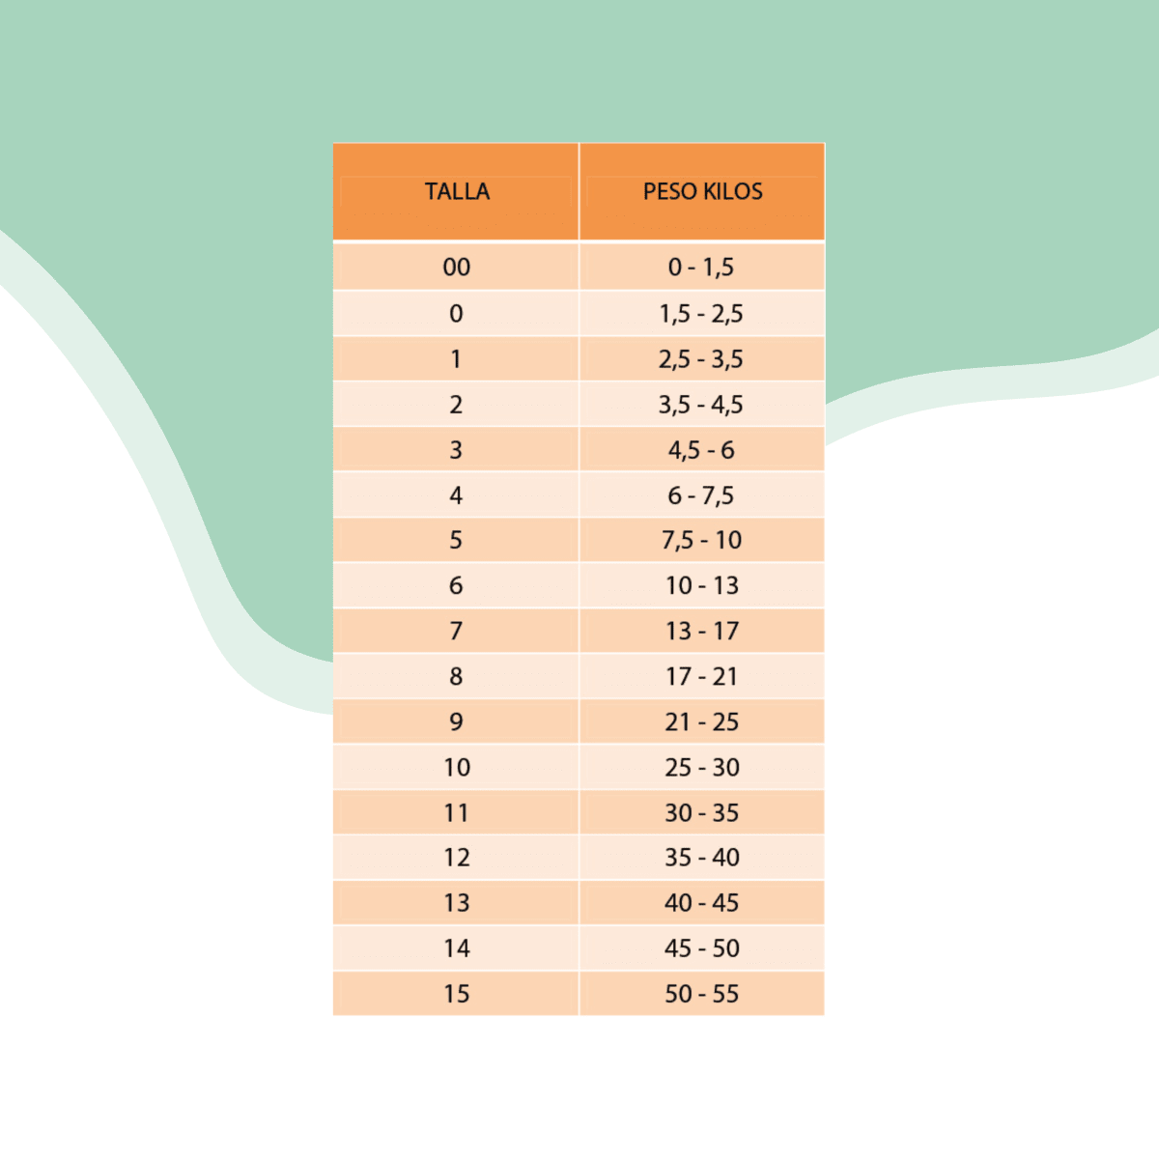Select the 6 - 7,5 weight cell
The height and width of the screenshot is (1159, 1159).
click(x=701, y=495)
